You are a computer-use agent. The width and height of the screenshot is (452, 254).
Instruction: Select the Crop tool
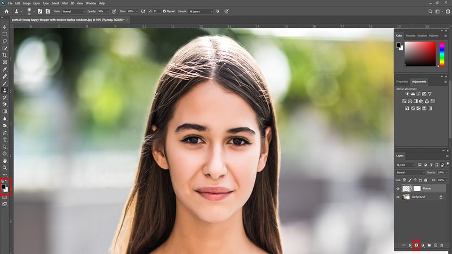pyautogui.click(x=5, y=55)
